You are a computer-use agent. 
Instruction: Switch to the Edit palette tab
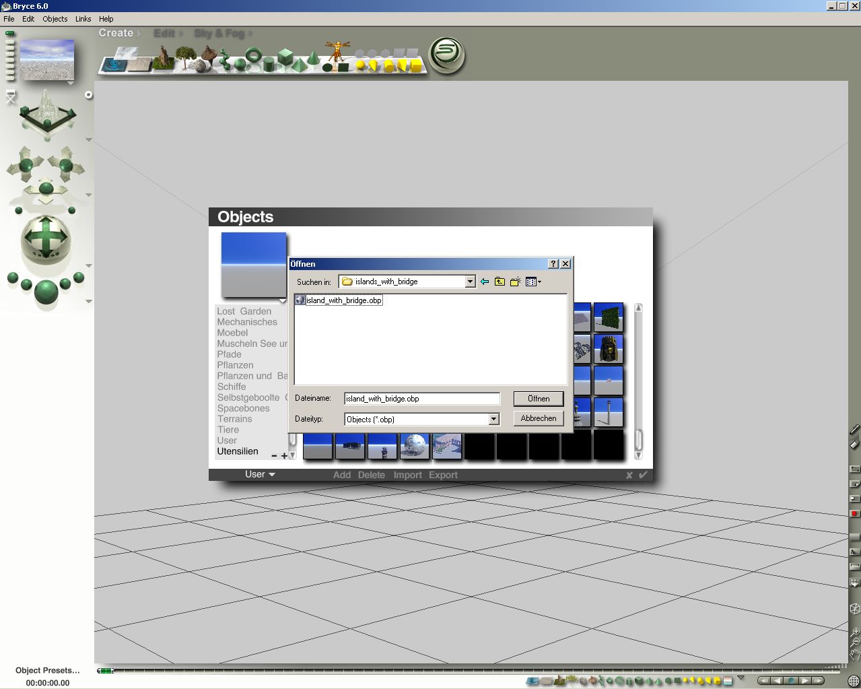(164, 33)
